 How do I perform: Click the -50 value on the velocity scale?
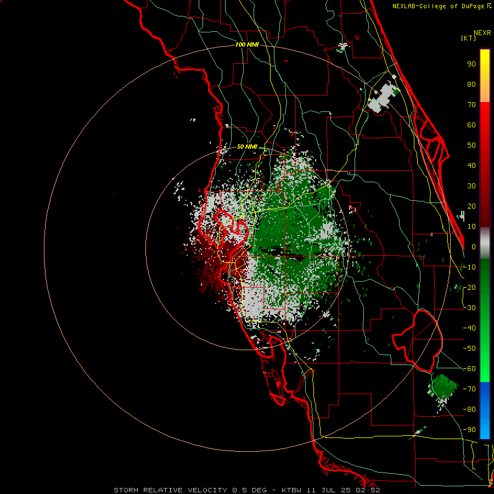point(469,349)
